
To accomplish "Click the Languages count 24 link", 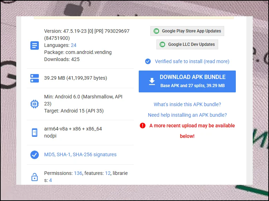I will coord(73,45).
